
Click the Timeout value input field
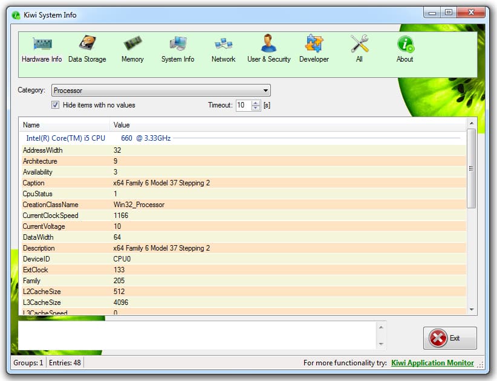(x=244, y=105)
